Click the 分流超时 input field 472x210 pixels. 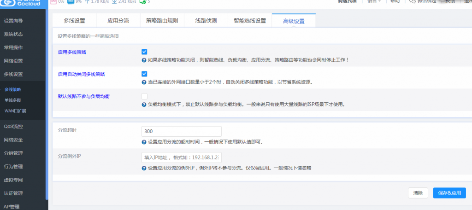coord(181,131)
